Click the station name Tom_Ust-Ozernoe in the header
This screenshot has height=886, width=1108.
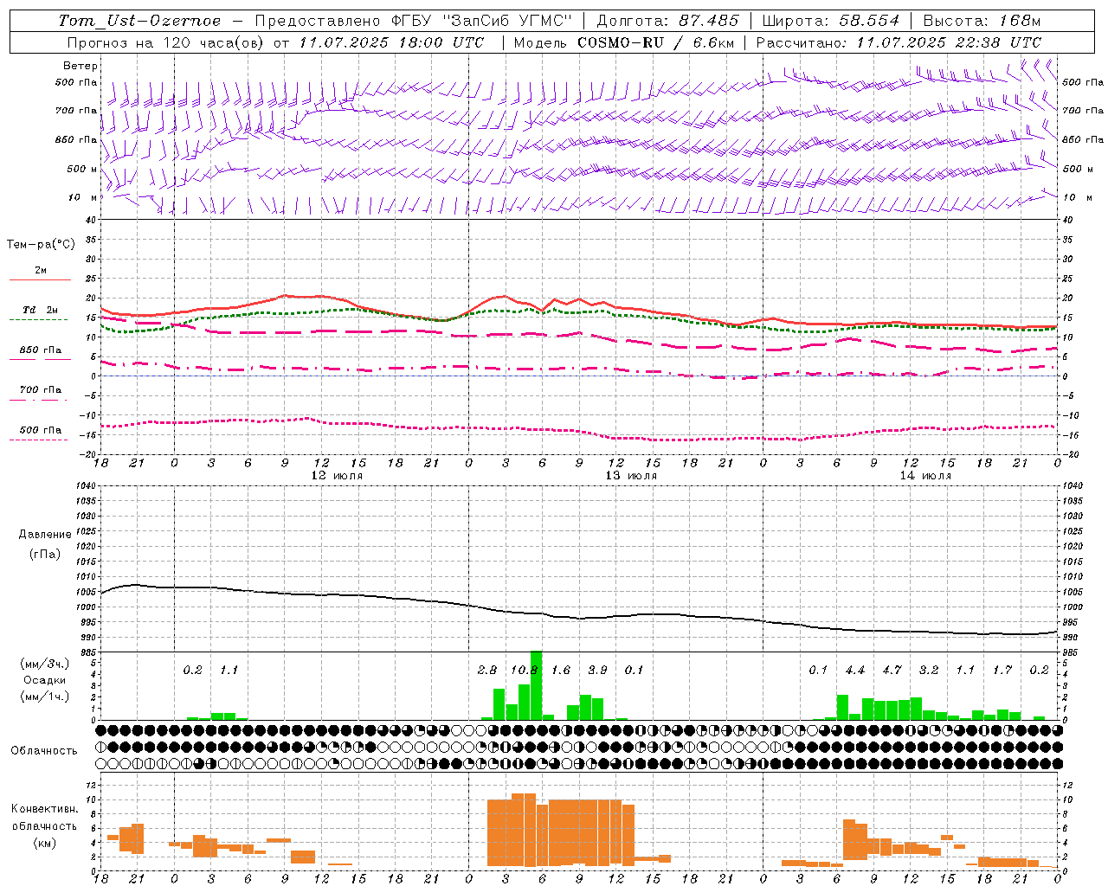(x=139, y=21)
